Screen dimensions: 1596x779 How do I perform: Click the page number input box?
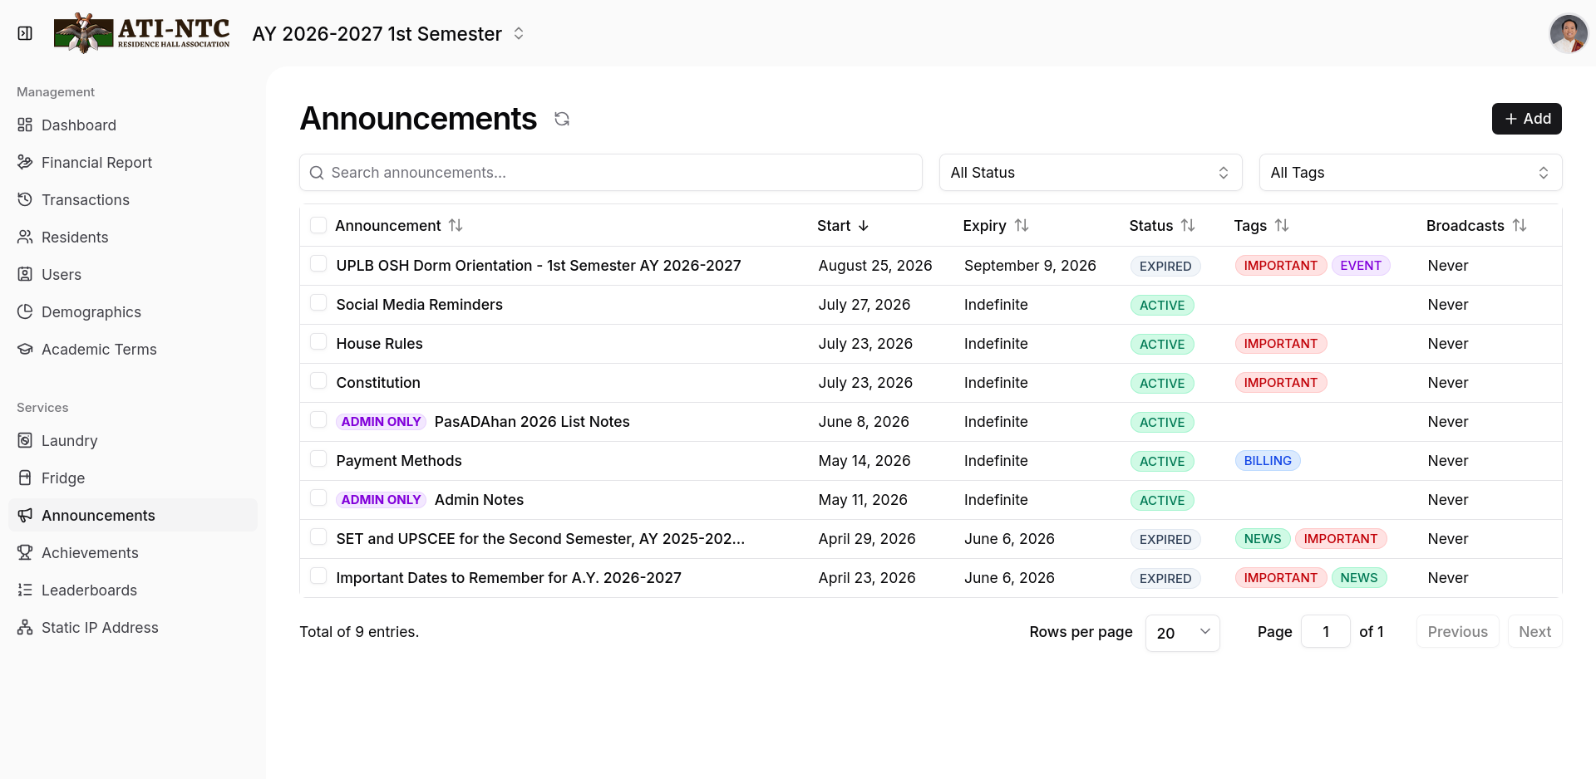[x=1326, y=632]
